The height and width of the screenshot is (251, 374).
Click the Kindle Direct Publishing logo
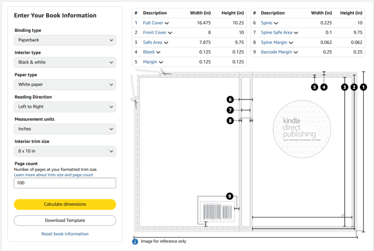click(302, 129)
